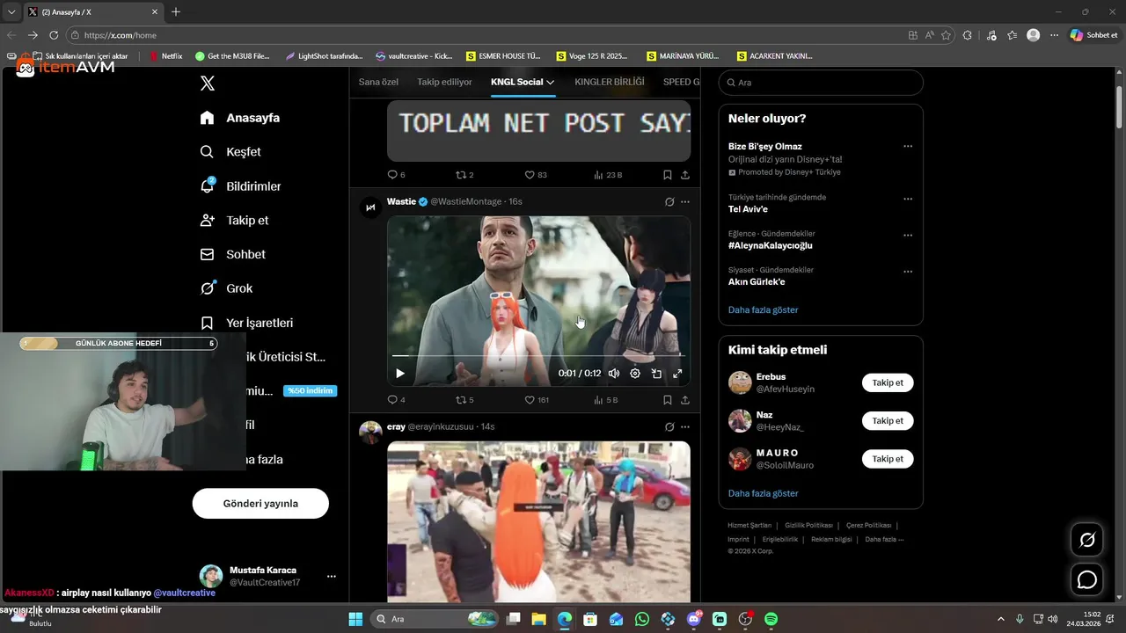The image size is (1126, 633).
Task: Open Edge Sohbet et Copilot button
Action: click(1094, 35)
